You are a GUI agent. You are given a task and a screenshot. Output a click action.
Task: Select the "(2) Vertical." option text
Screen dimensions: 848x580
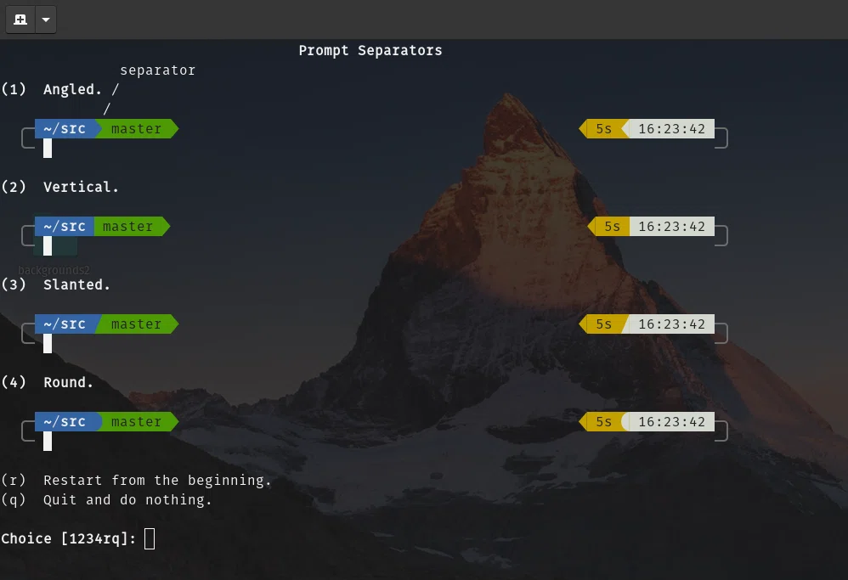pos(59,187)
